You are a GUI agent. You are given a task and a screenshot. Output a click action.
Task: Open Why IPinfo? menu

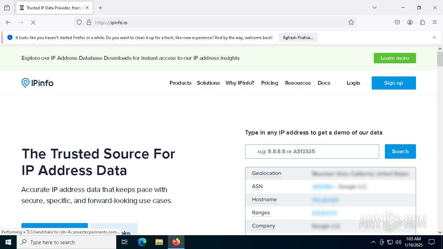pyautogui.click(x=240, y=83)
